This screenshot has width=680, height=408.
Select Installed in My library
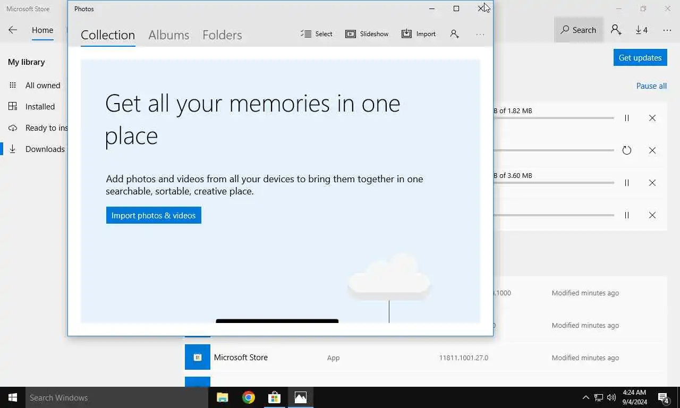[34, 106]
